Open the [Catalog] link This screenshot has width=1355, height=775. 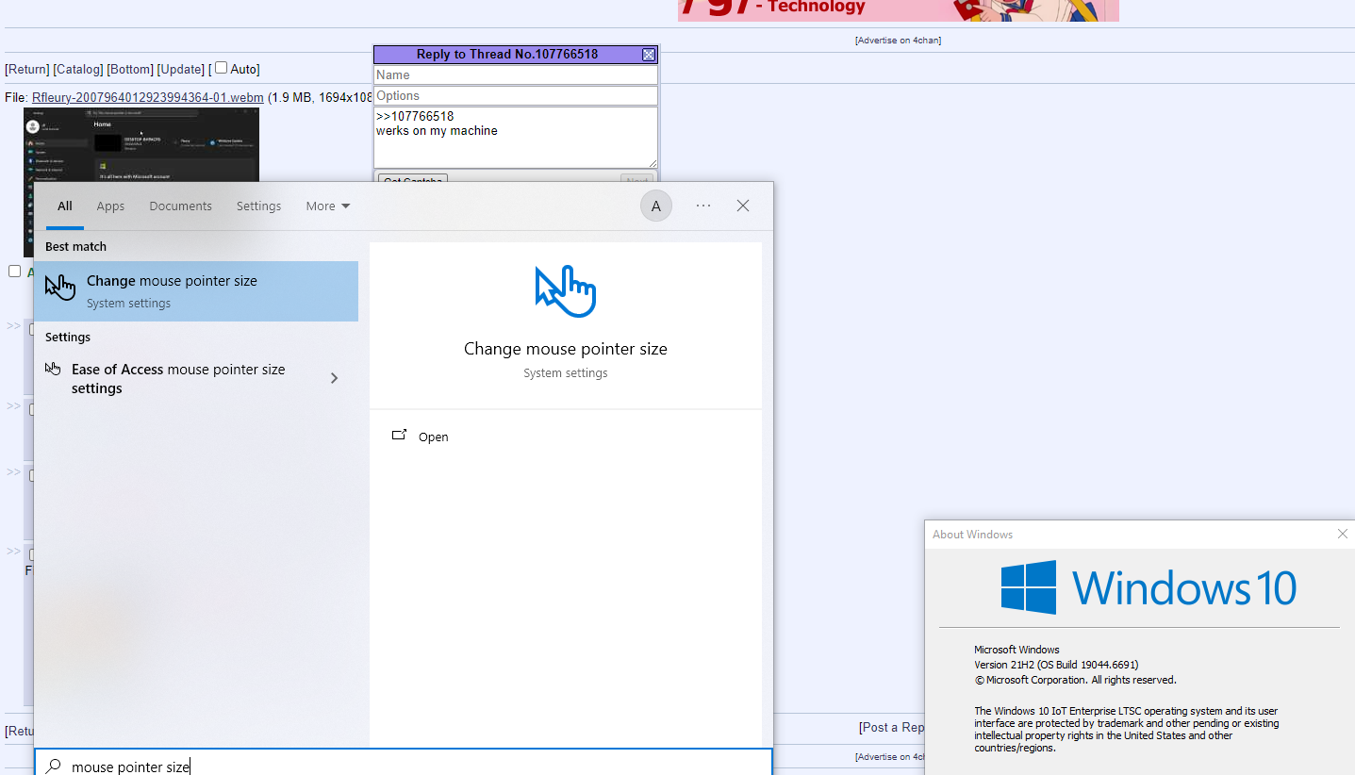(x=78, y=69)
